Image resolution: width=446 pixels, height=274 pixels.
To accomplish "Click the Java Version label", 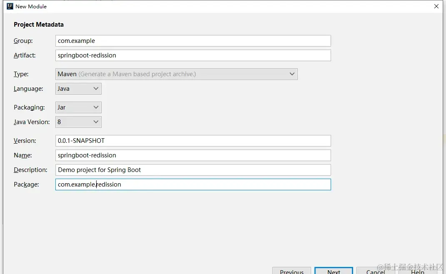I will (x=32, y=122).
